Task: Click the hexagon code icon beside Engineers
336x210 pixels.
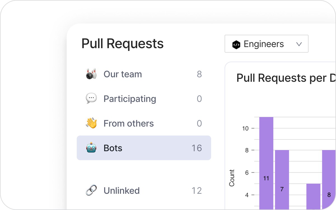Action: pyautogui.click(x=236, y=44)
